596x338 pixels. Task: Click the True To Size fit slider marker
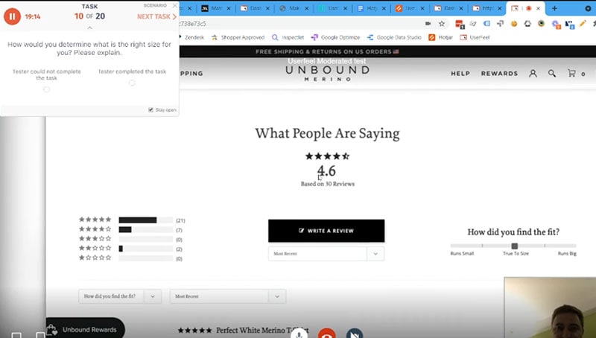click(514, 246)
